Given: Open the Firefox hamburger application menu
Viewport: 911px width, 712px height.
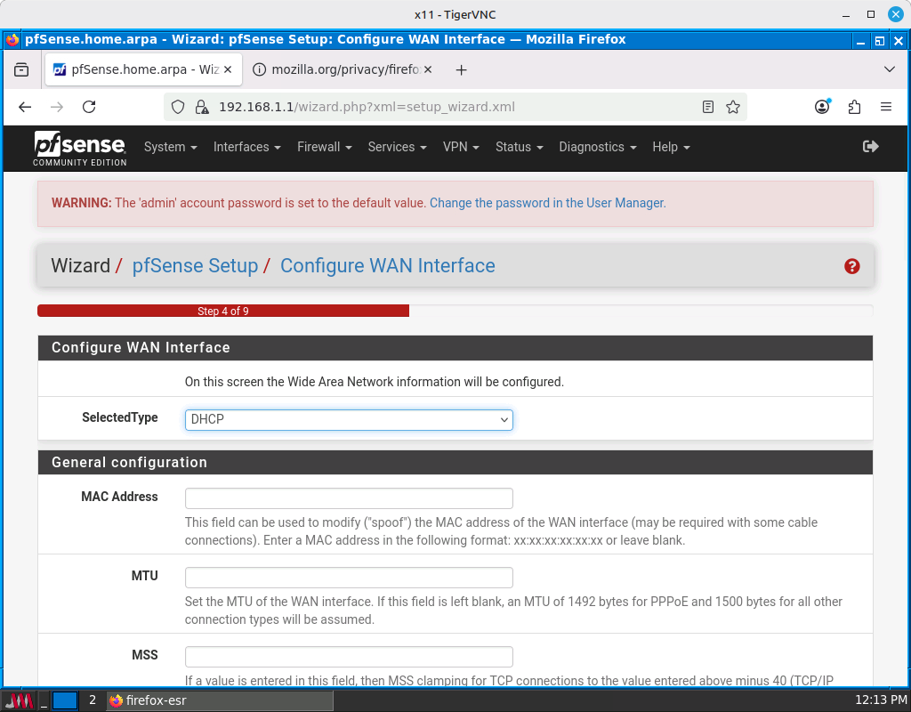Looking at the screenshot, I should pyautogui.click(x=886, y=107).
